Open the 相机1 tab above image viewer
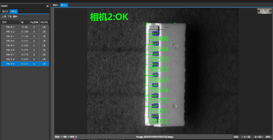The image size is (273, 140). tap(55, 5)
